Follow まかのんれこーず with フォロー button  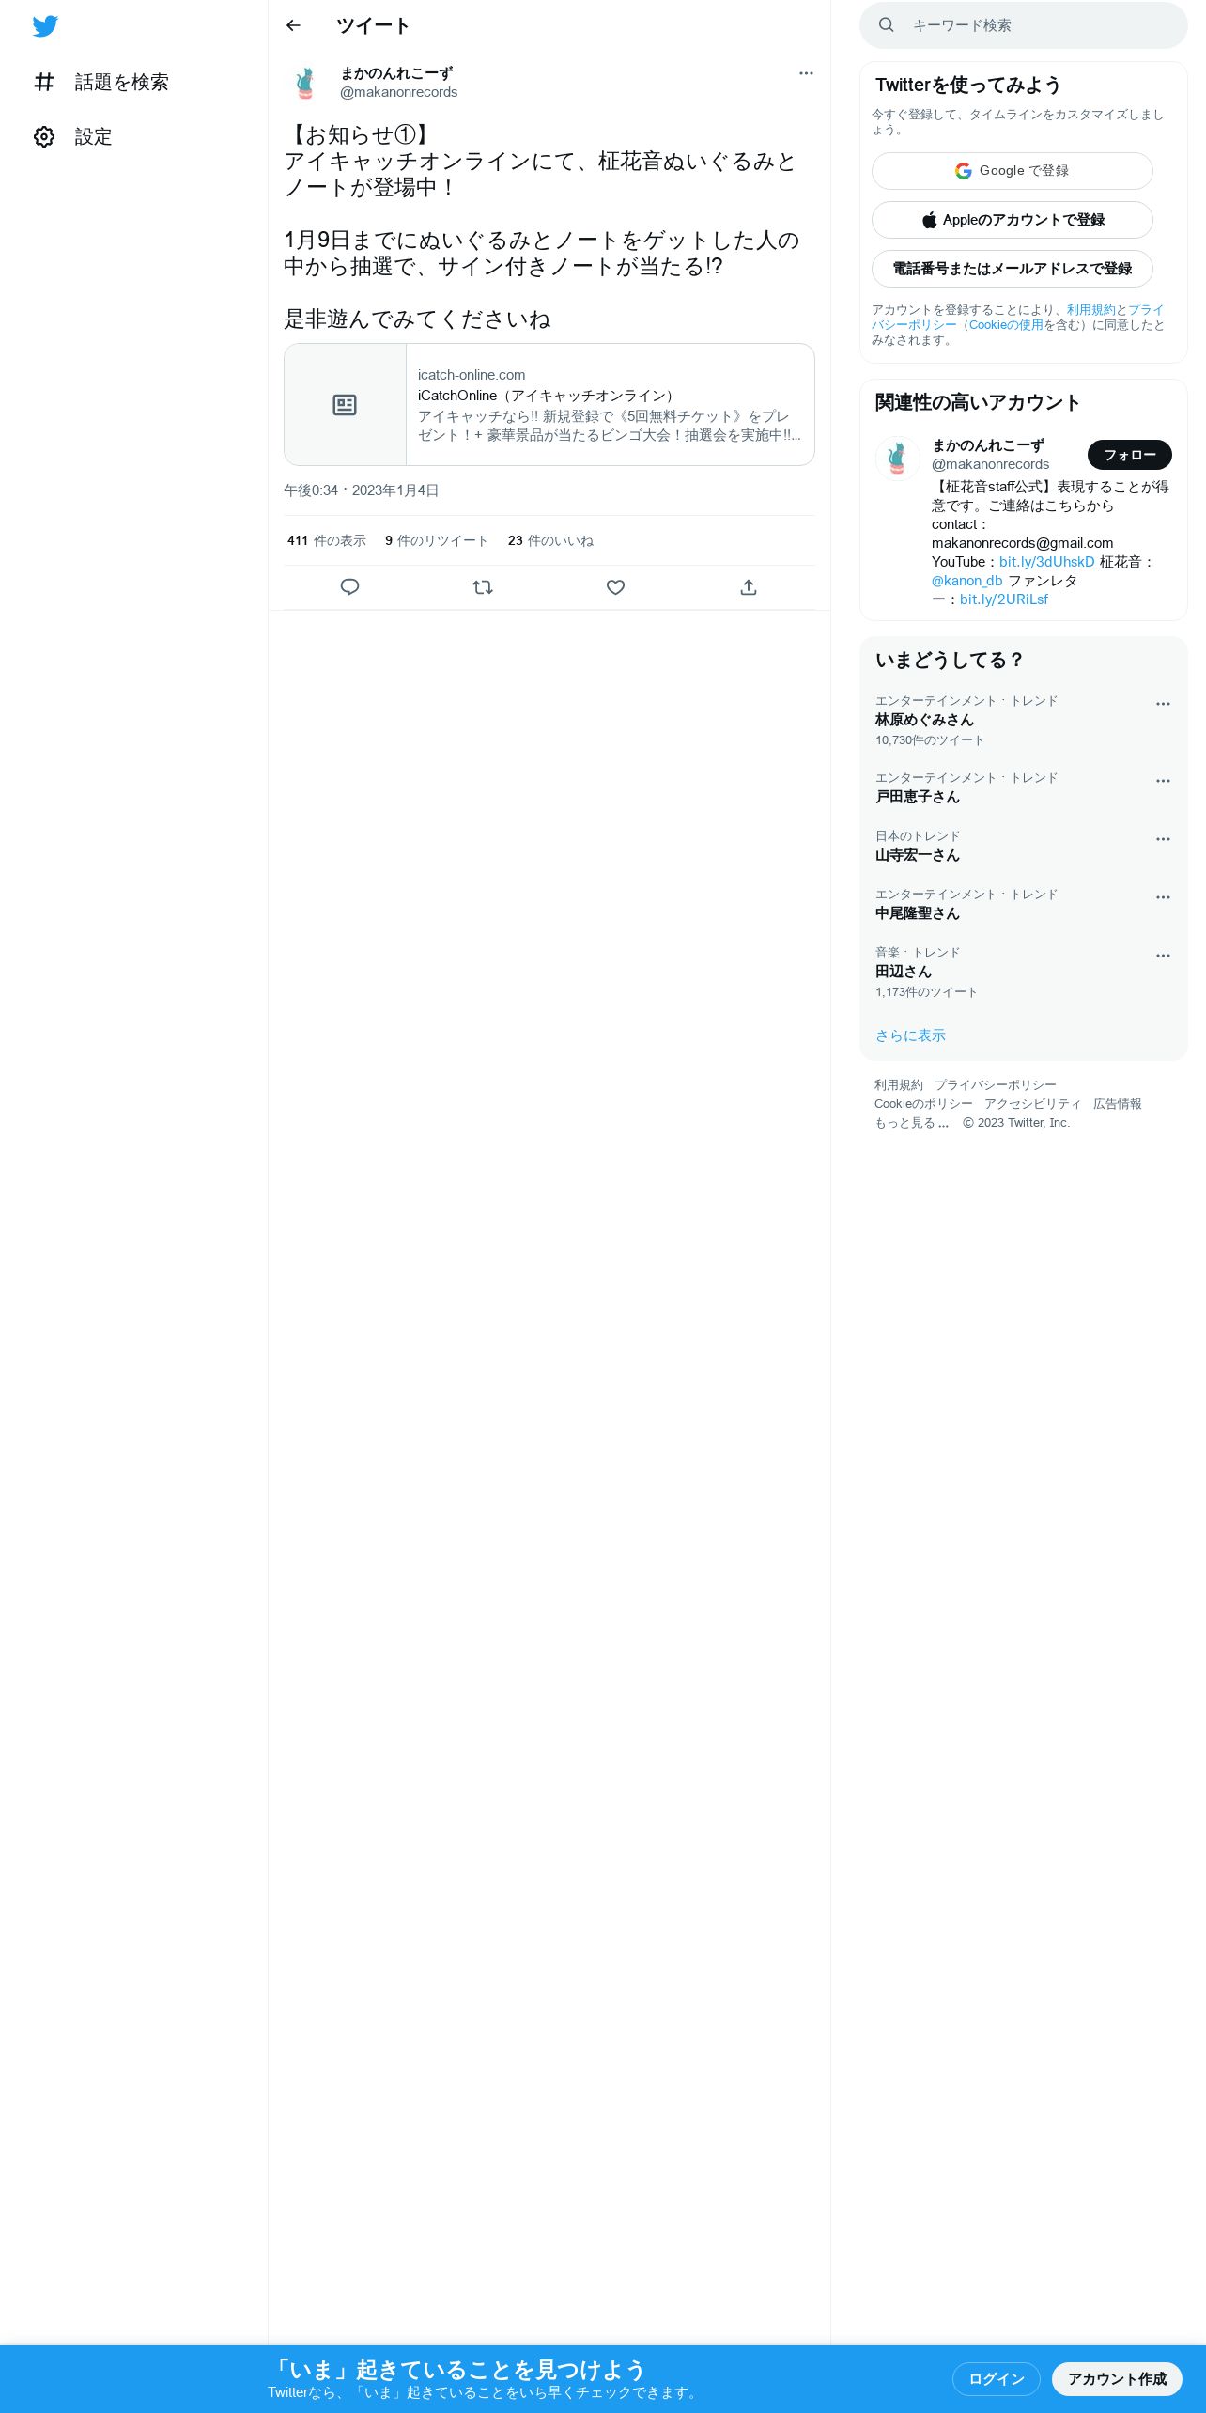pyautogui.click(x=1129, y=455)
